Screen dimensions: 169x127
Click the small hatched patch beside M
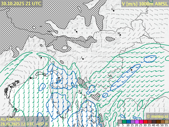[110, 39]
